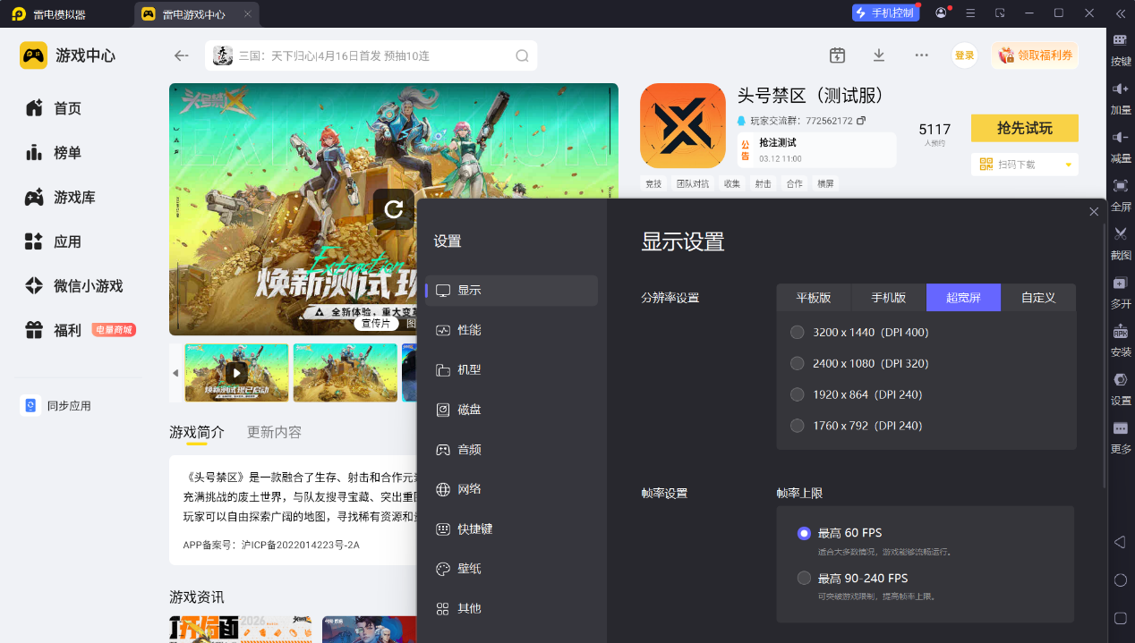This screenshot has width=1135, height=643.
Task: Collapse the sidebar with double-chevron icon
Action: (1120, 13)
